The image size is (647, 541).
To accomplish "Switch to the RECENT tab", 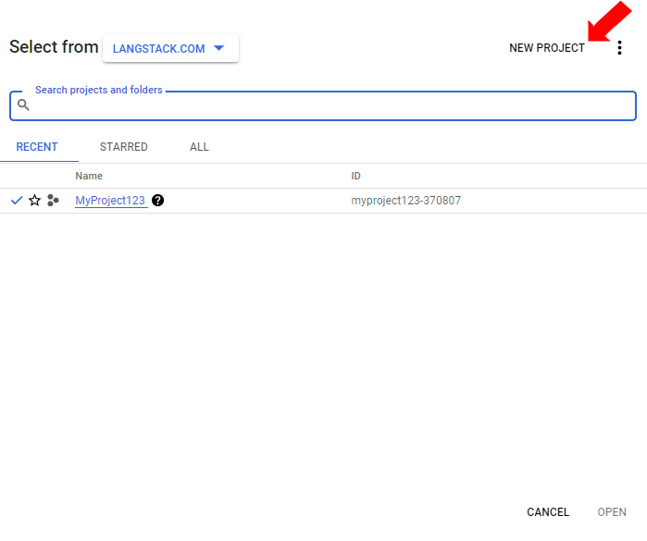I will coord(37,147).
